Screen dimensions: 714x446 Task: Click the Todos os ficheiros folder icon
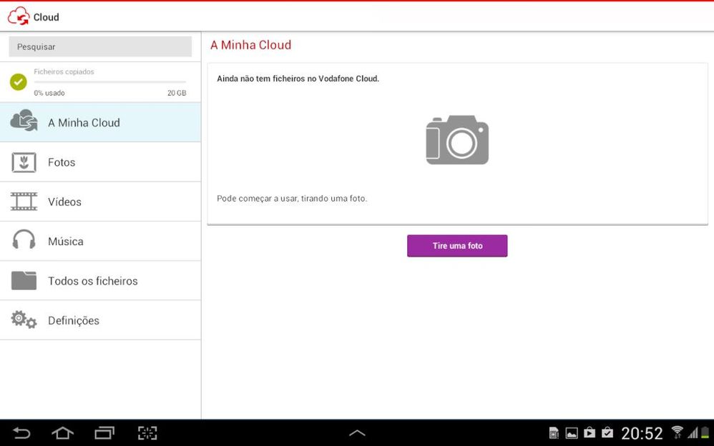click(24, 280)
